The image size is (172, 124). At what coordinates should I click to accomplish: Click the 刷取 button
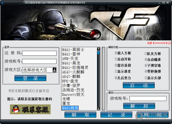pyautogui.click(x=80, y=115)
